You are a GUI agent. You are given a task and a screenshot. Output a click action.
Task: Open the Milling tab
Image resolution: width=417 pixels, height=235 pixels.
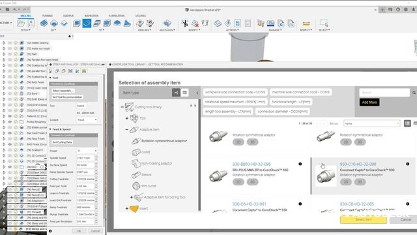coord(26,16)
